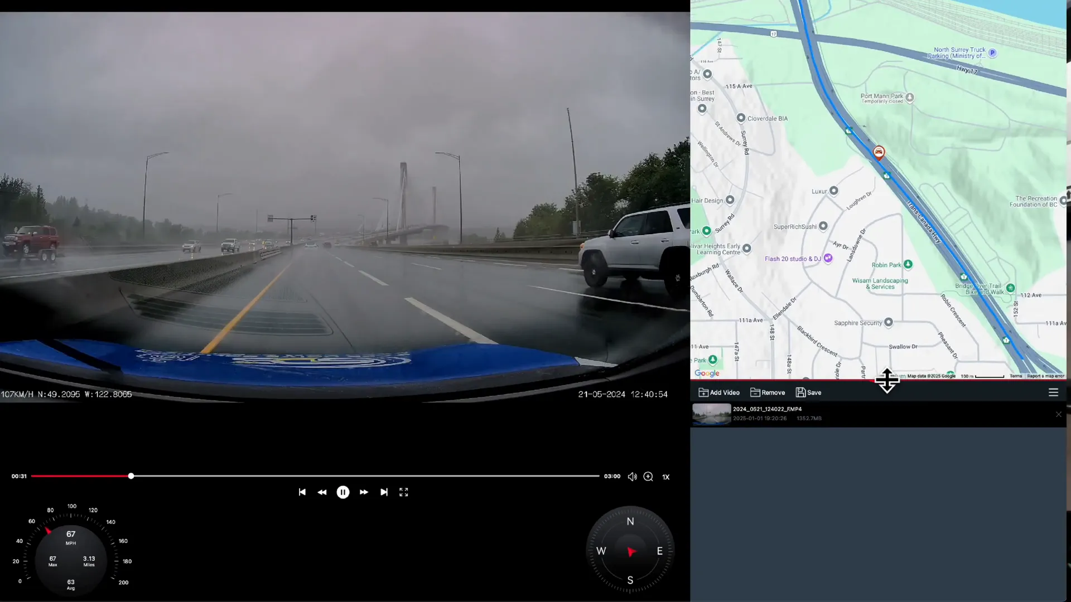Click the timeline position at 00:31
Viewport: 1071px width, 602px height.
[130, 477]
